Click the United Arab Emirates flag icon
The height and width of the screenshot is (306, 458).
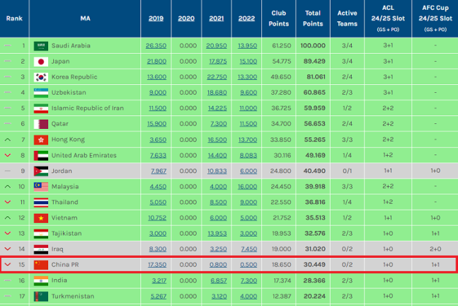[41, 156]
